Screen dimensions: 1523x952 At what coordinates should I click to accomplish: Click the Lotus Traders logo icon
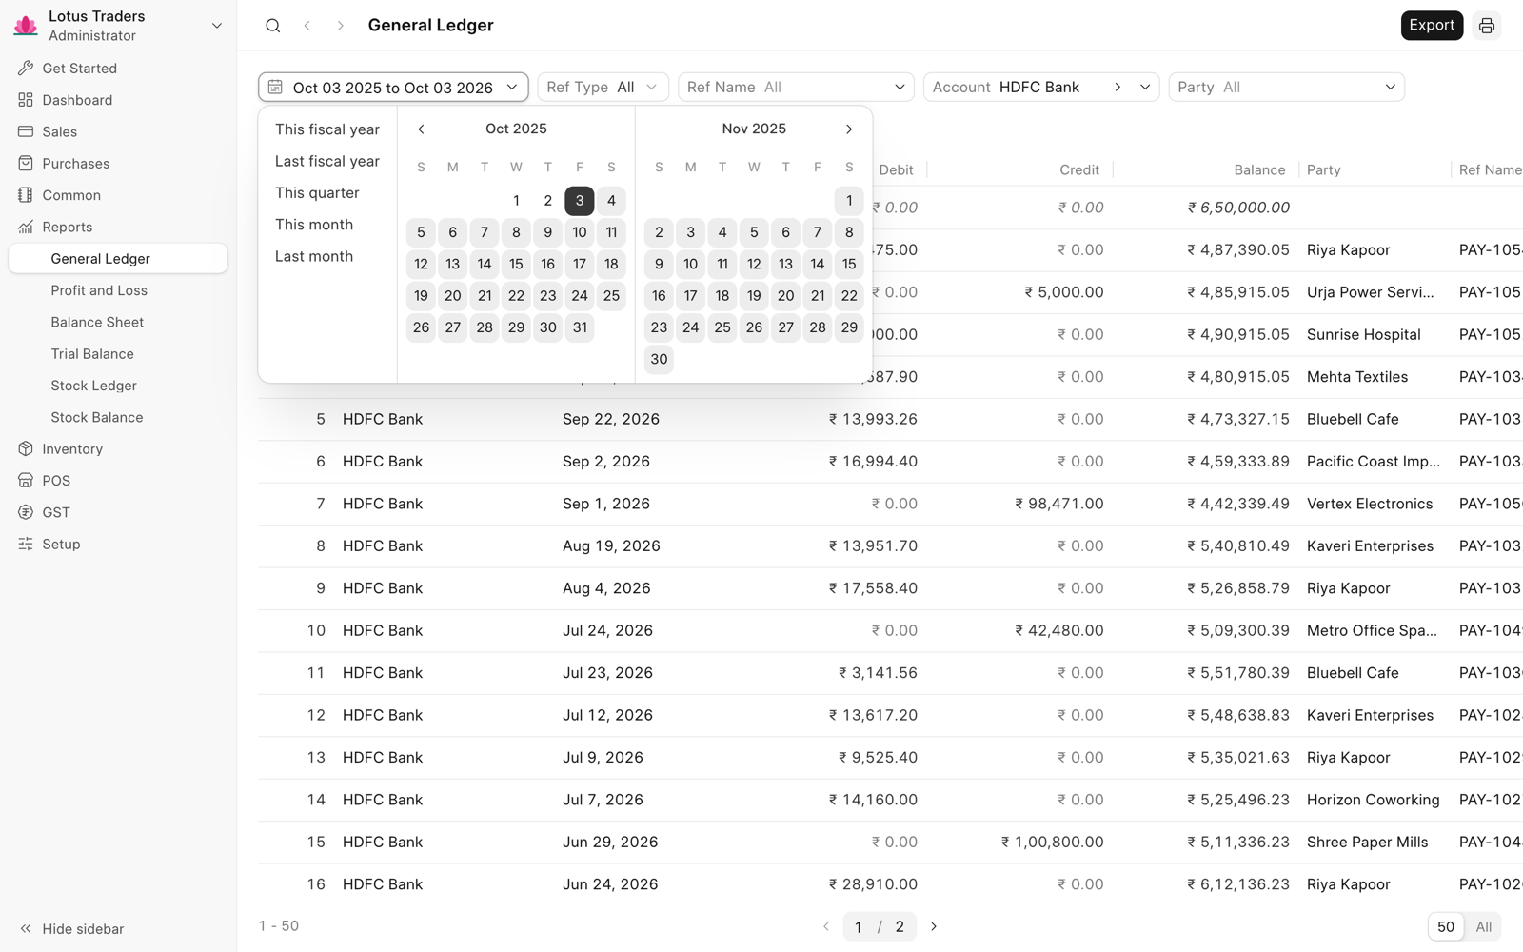click(26, 26)
